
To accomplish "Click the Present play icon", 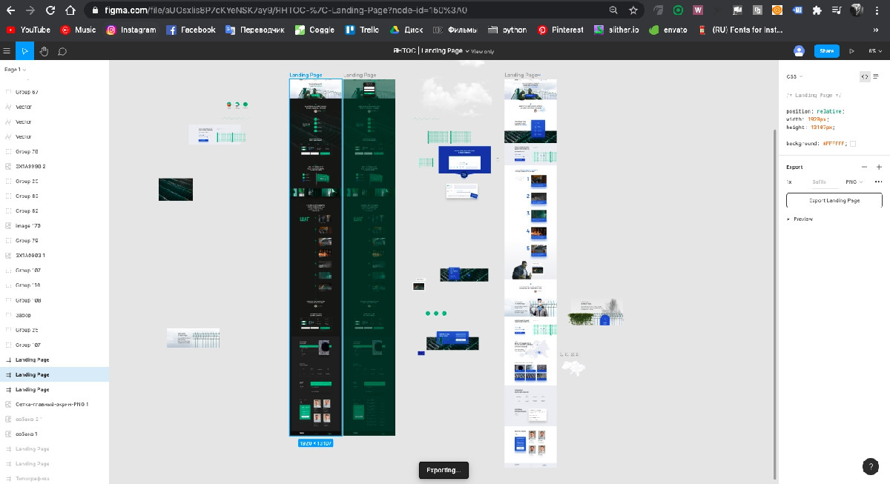I will click(851, 51).
